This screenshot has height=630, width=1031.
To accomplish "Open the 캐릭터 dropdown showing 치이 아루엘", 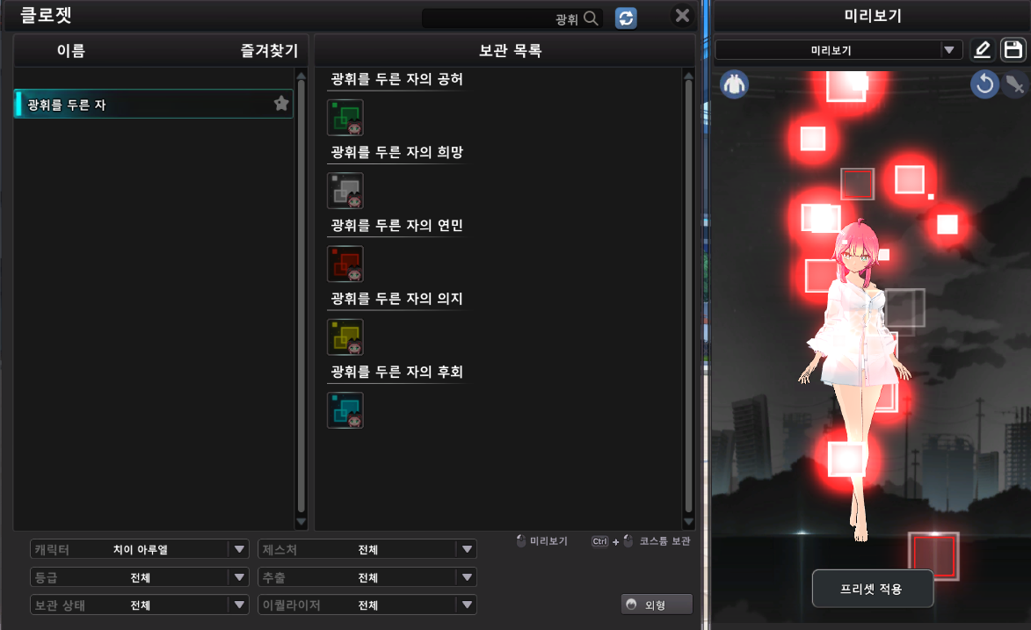I will click(x=140, y=550).
